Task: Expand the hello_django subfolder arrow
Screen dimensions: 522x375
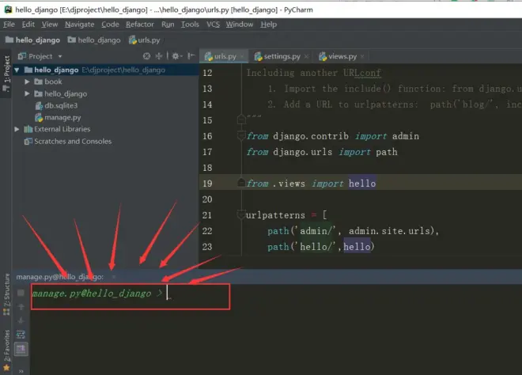Action: coord(27,93)
